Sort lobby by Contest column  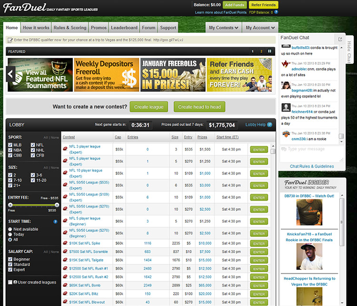tap(69, 137)
